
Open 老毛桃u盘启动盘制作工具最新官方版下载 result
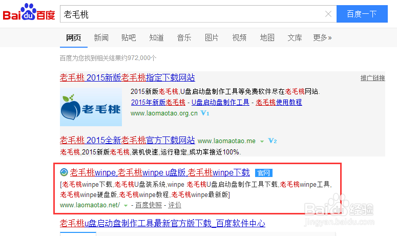pyautogui.click(x=162, y=223)
